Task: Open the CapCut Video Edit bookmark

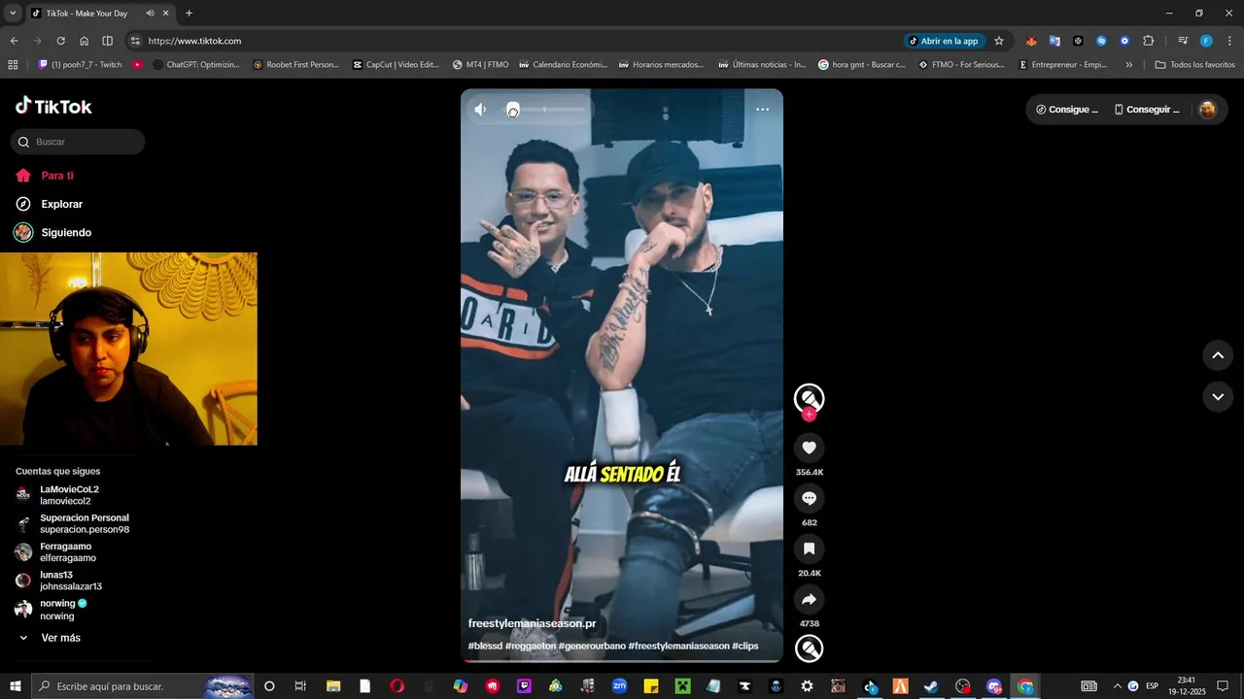Action: pyautogui.click(x=396, y=65)
